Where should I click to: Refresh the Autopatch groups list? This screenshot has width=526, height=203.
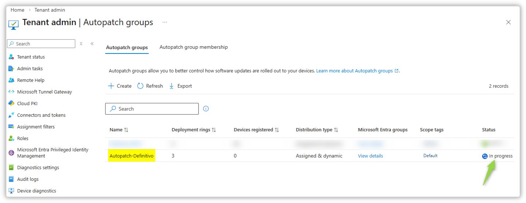(x=150, y=86)
